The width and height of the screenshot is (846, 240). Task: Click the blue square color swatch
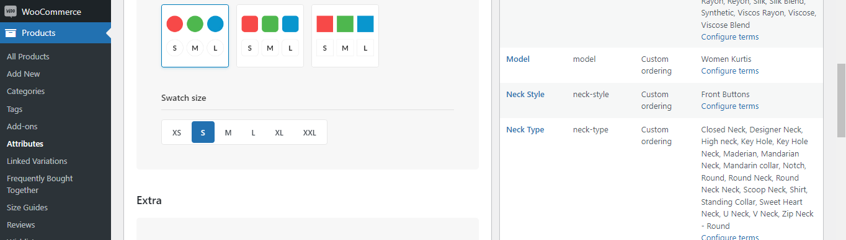365,24
